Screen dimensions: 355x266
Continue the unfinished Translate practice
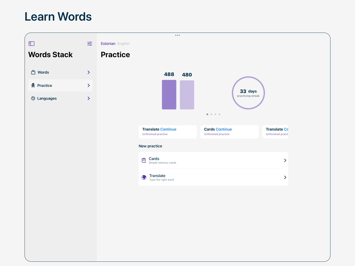click(x=168, y=129)
